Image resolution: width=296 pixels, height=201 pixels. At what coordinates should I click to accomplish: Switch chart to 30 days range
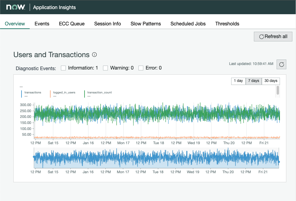coord(271,81)
